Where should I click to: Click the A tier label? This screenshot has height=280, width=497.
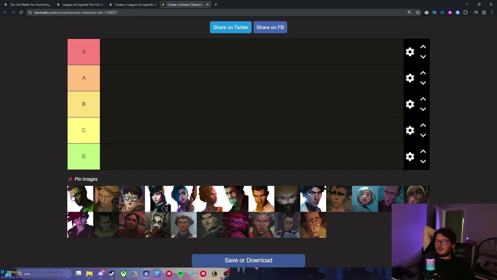[x=83, y=78]
